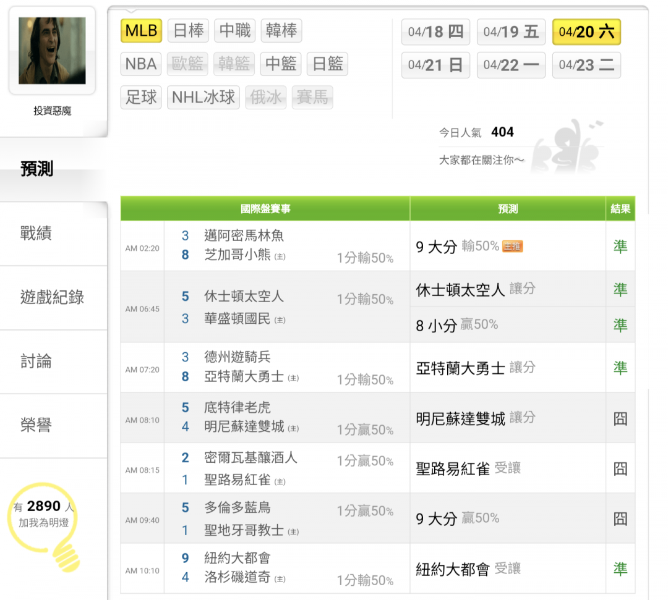Open the 預測 sidebar section

coord(53,169)
